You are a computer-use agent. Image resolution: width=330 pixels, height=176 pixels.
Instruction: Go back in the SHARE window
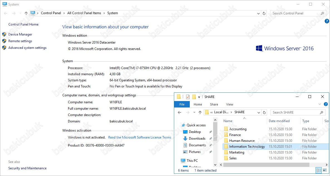coord(179,112)
